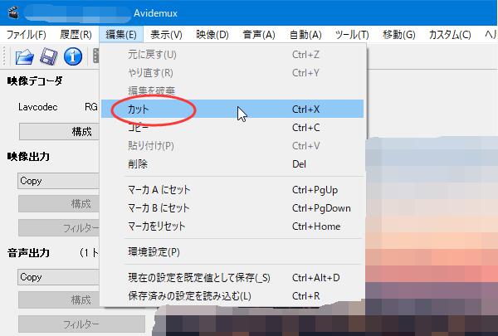Open the ツール(T) menu
This screenshot has width=498, height=336.
352,34
